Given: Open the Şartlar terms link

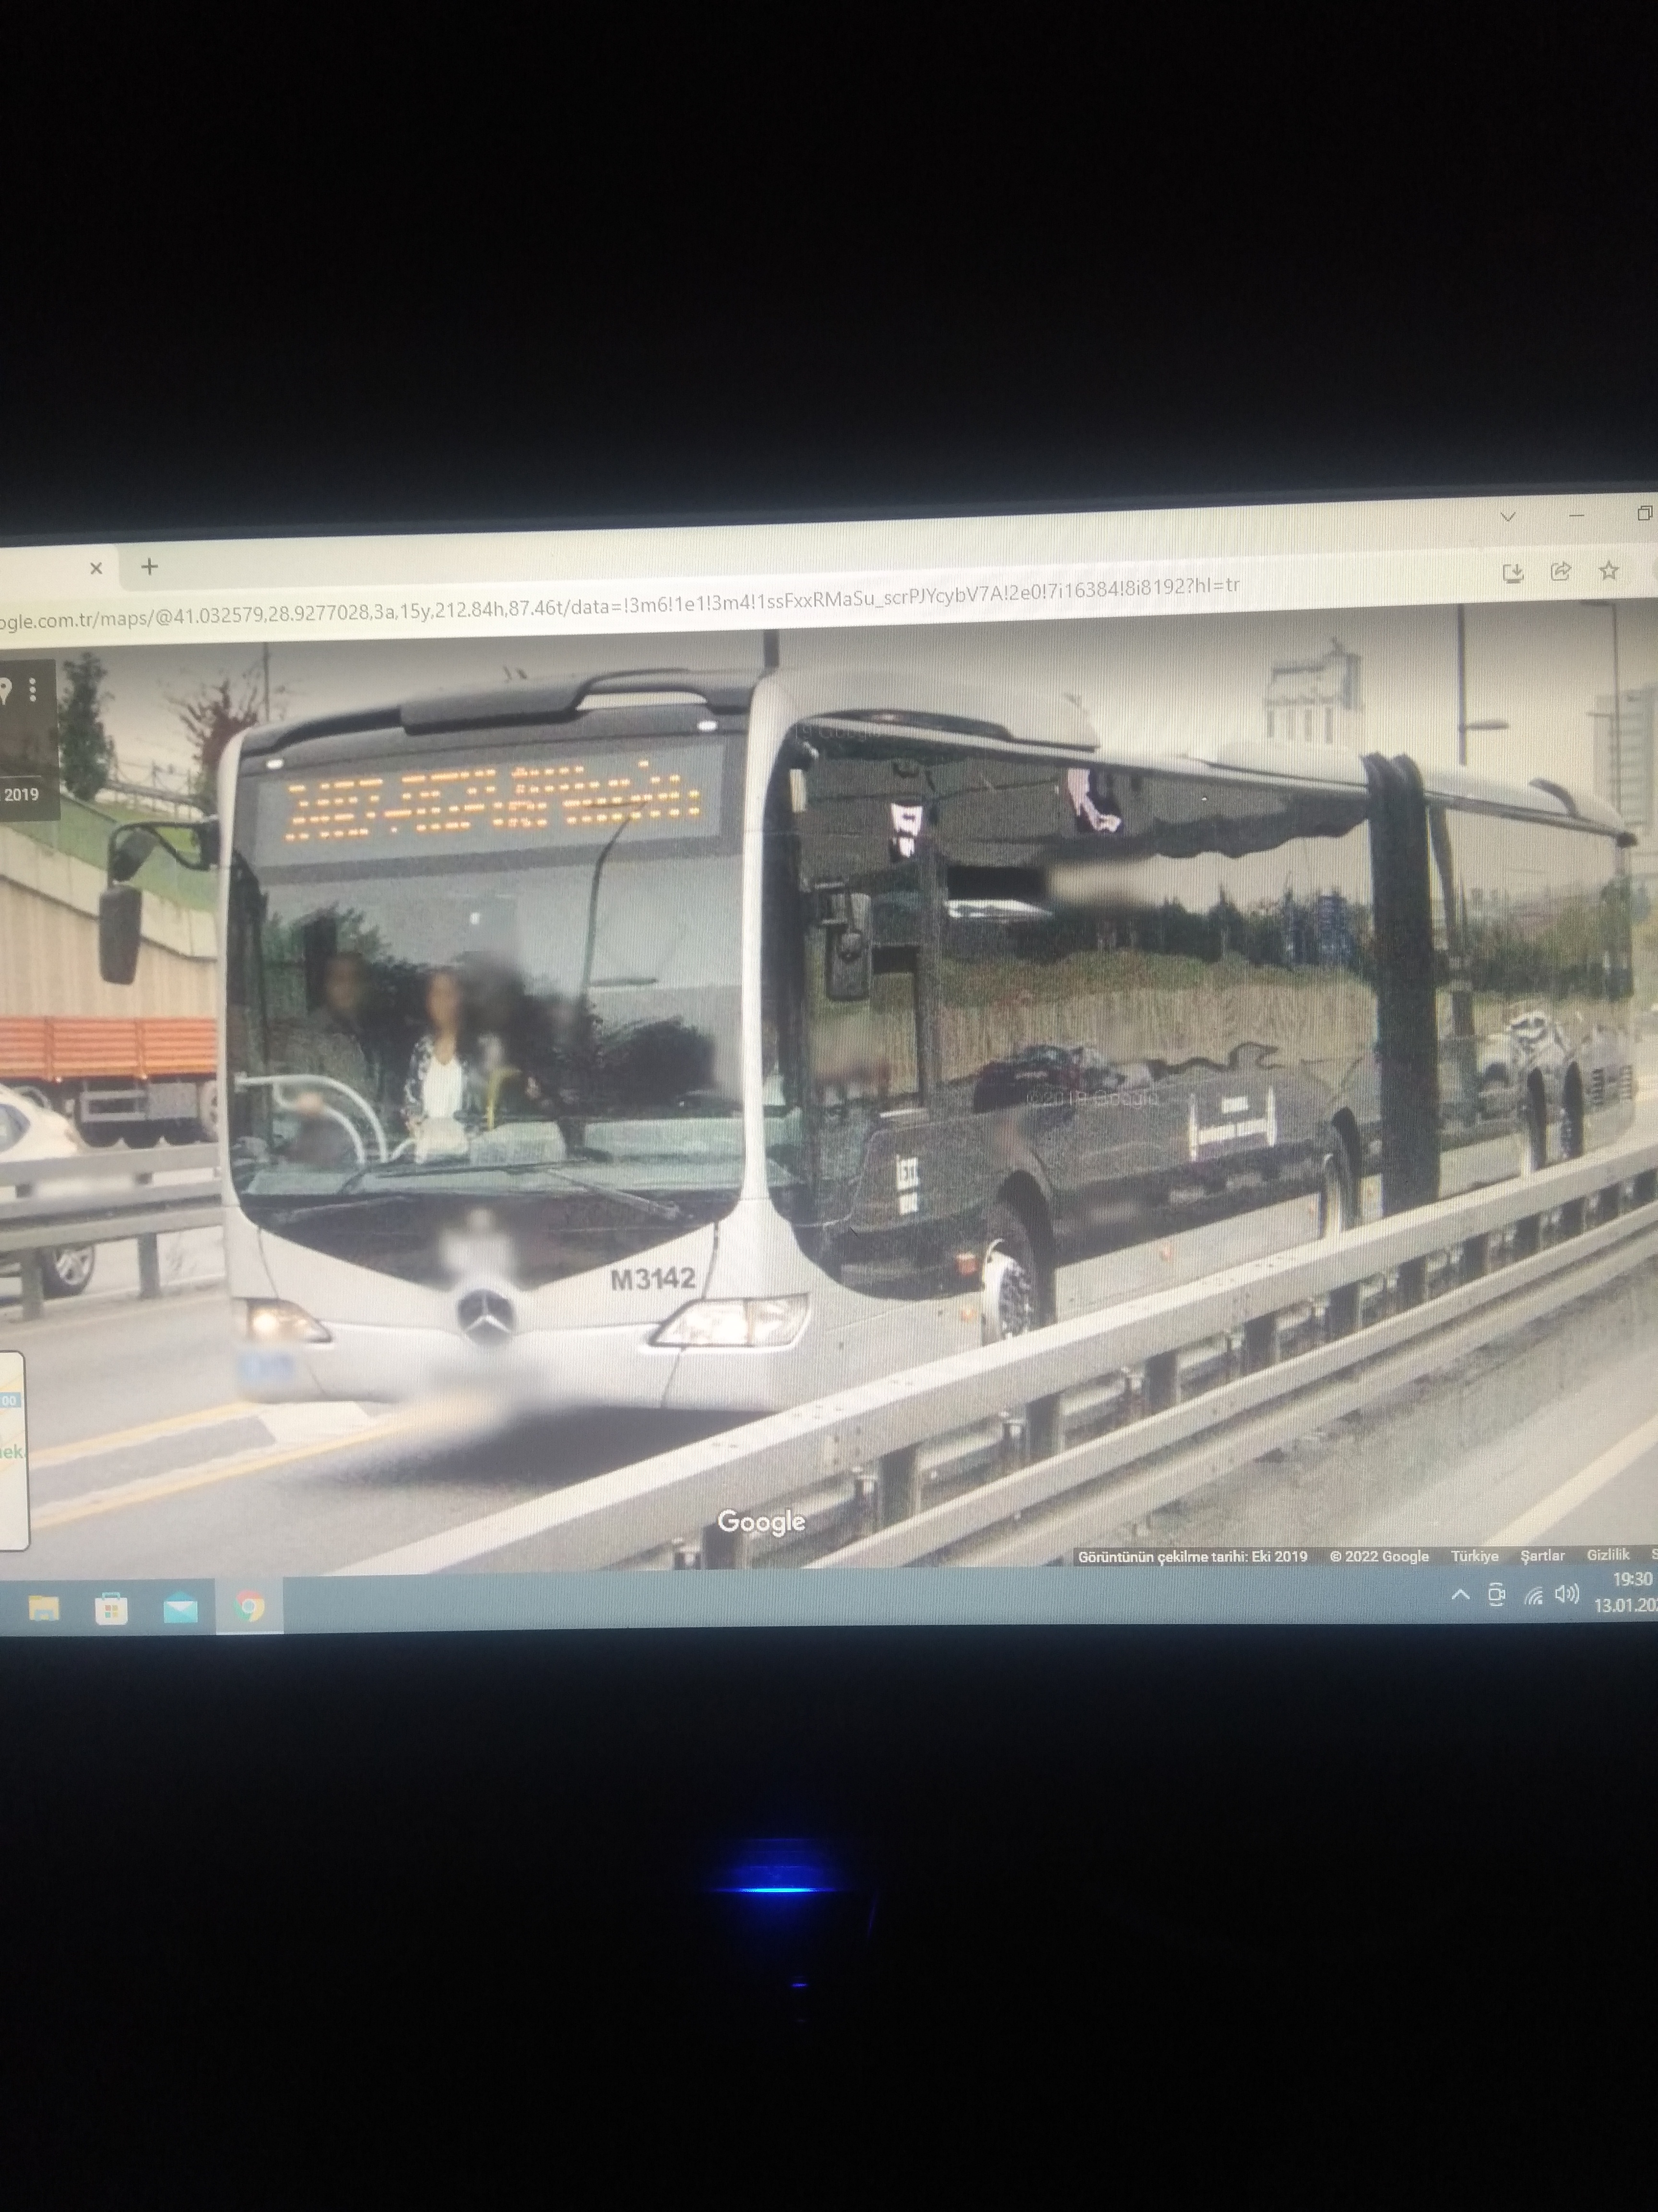Looking at the screenshot, I should click(x=1542, y=1555).
